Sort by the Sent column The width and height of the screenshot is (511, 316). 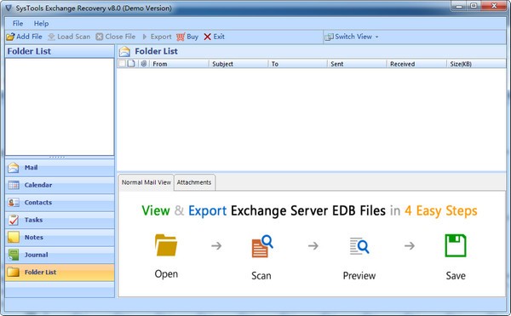tap(357, 64)
